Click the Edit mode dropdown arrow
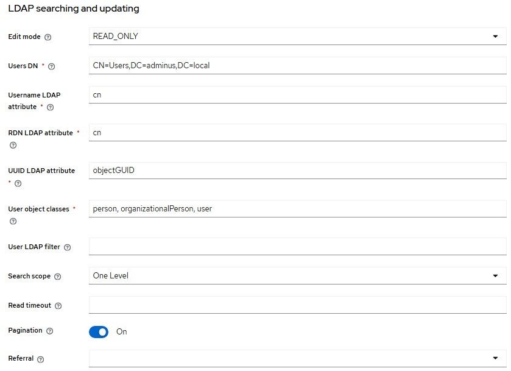The image size is (511, 371). pyautogui.click(x=495, y=37)
